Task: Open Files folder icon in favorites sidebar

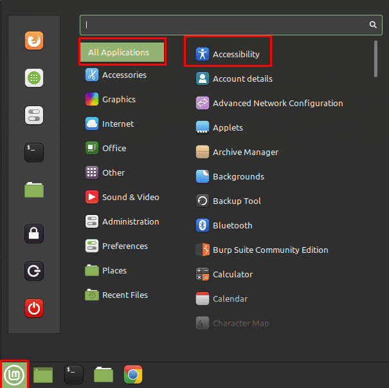Action: tap(34, 190)
